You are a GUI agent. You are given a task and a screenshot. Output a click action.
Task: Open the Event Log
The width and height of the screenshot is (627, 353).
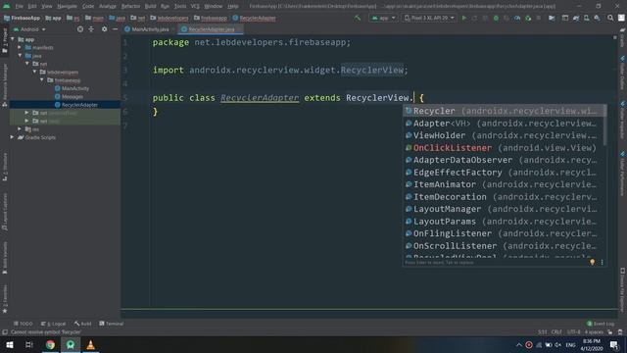click(x=601, y=324)
